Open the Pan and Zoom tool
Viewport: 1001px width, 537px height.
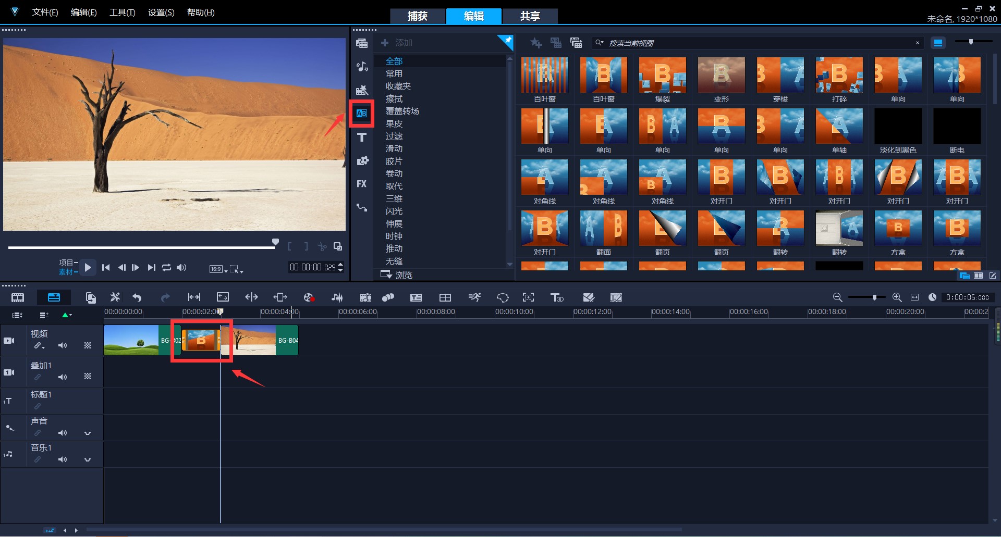coord(529,297)
